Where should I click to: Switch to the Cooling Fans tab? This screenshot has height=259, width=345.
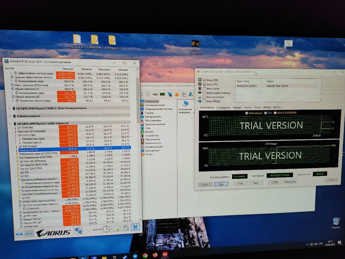click(x=223, y=108)
